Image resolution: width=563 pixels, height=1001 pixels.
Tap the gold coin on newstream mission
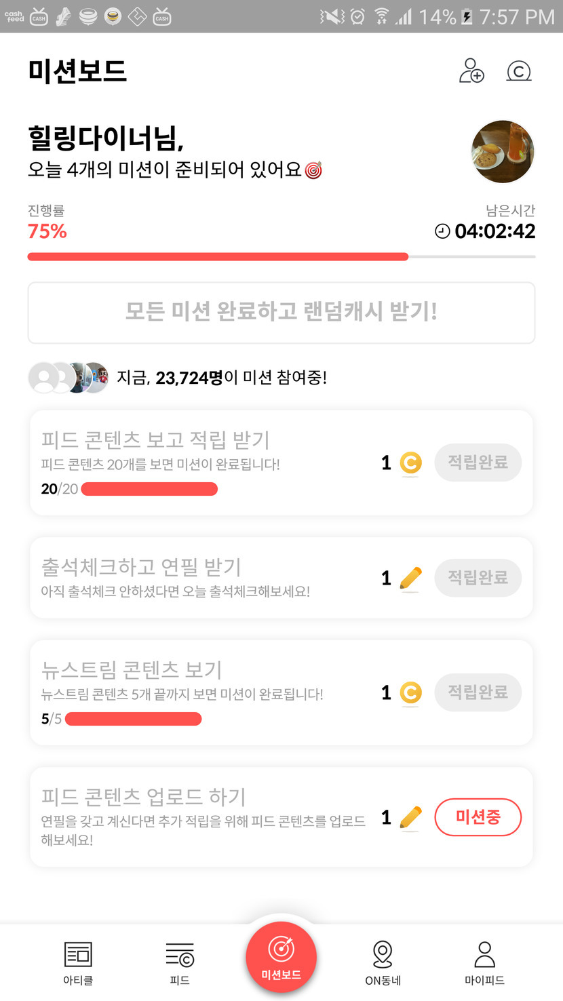410,693
